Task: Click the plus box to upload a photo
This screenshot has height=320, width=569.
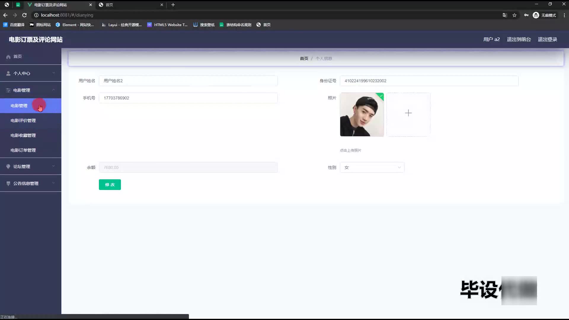Action: point(408,115)
